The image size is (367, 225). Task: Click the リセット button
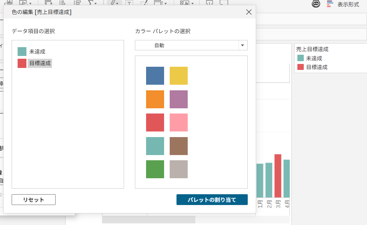click(x=34, y=200)
